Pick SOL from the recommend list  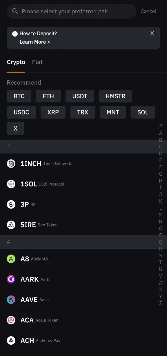(x=143, y=112)
